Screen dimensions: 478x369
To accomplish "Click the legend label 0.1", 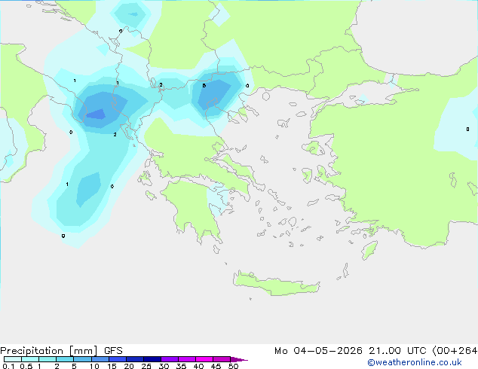I will 8,366.
